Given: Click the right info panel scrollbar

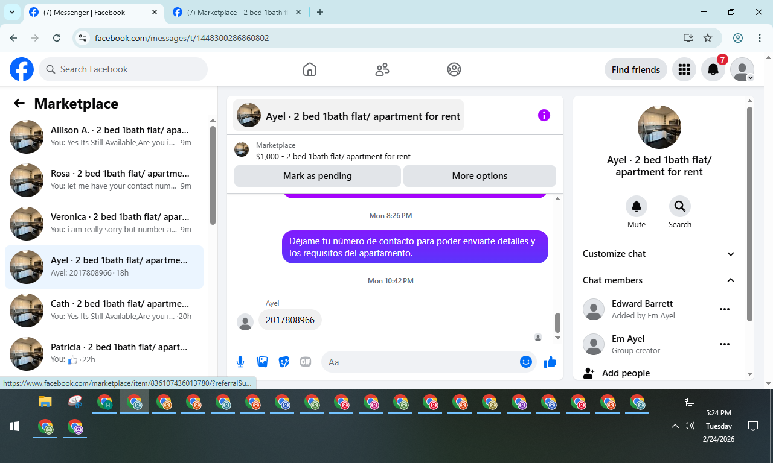Looking at the screenshot, I should (749, 214).
